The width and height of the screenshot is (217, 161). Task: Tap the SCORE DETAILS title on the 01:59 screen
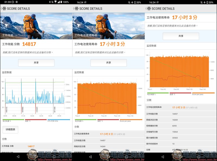point(18,9)
